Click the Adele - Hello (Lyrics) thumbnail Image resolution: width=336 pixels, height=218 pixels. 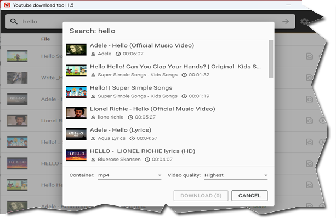pos(76,134)
